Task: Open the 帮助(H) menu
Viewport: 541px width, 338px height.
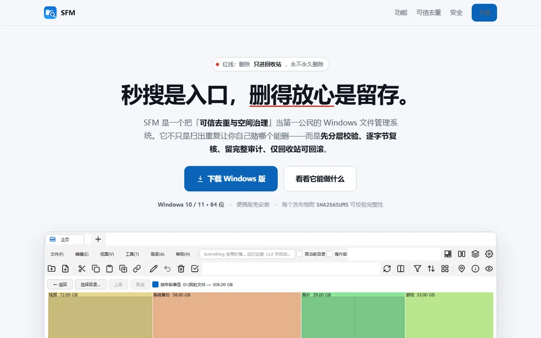Action: pyautogui.click(x=183, y=254)
